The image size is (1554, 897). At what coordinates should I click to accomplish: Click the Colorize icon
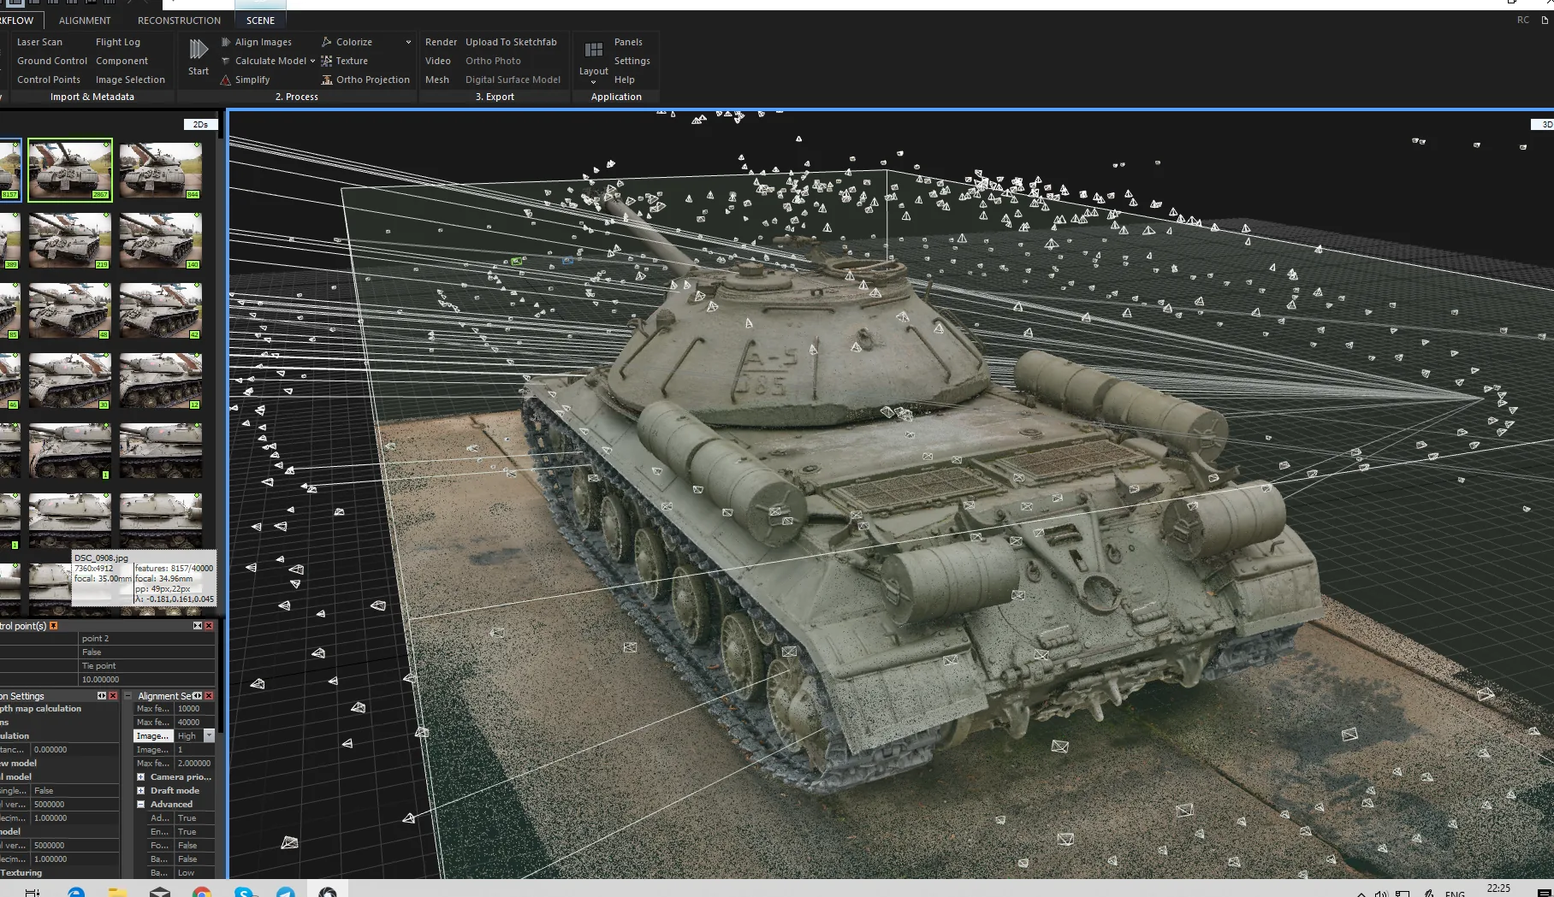click(327, 42)
